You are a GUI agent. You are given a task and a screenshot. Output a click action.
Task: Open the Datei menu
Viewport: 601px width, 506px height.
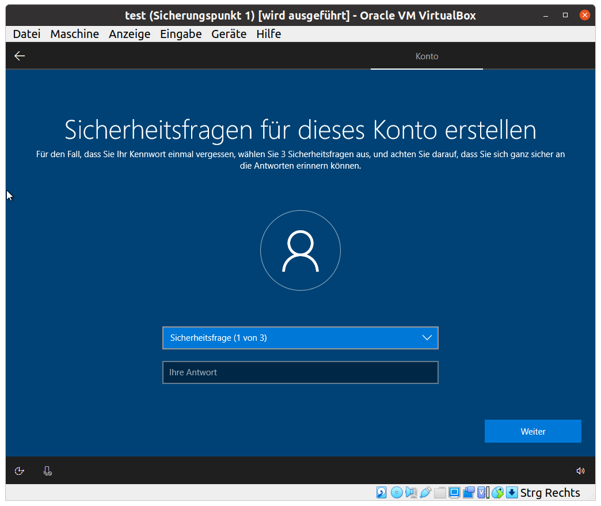pyautogui.click(x=27, y=34)
